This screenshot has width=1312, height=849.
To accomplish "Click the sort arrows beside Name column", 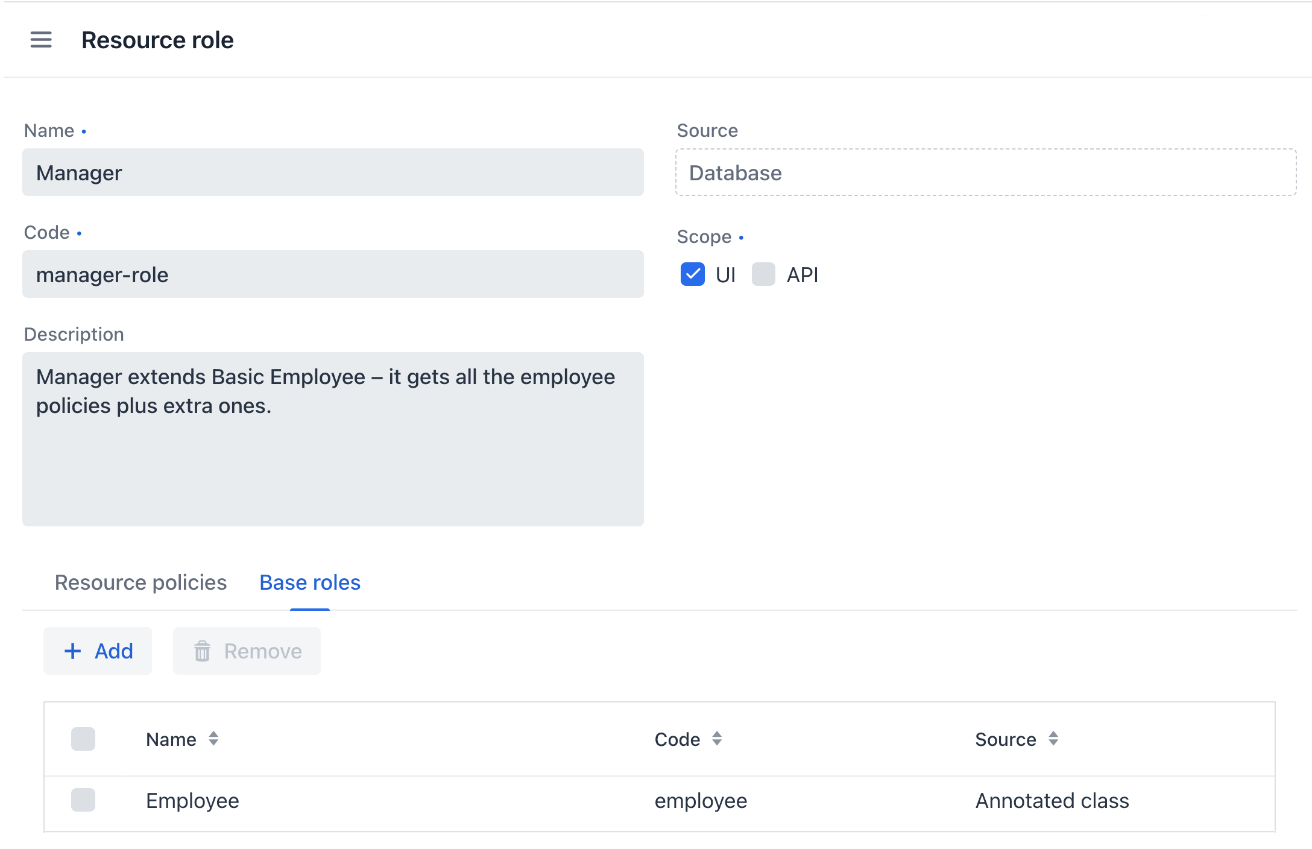I will 214,739.
